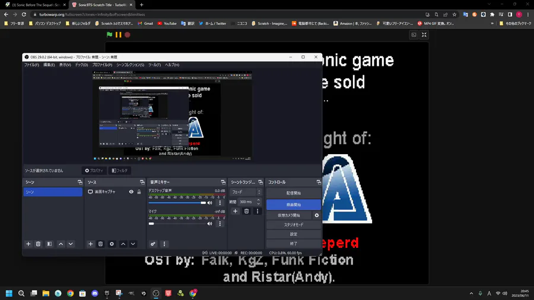The image size is (534, 300).
Task: Open Mic audio three-dot options
Action: (x=220, y=224)
